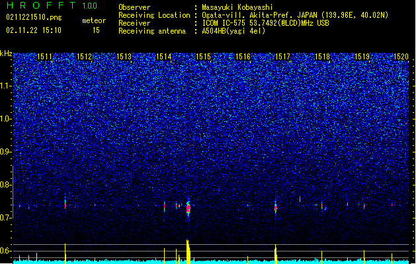The width and height of the screenshot is (416, 264).
Task: Click the 0.8 kHz axis label
Action: click(6, 185)
